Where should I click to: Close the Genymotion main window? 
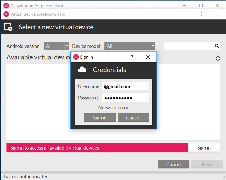(218, 6)
